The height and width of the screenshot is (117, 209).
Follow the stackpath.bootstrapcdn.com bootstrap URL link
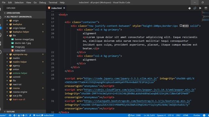(137, 101)
